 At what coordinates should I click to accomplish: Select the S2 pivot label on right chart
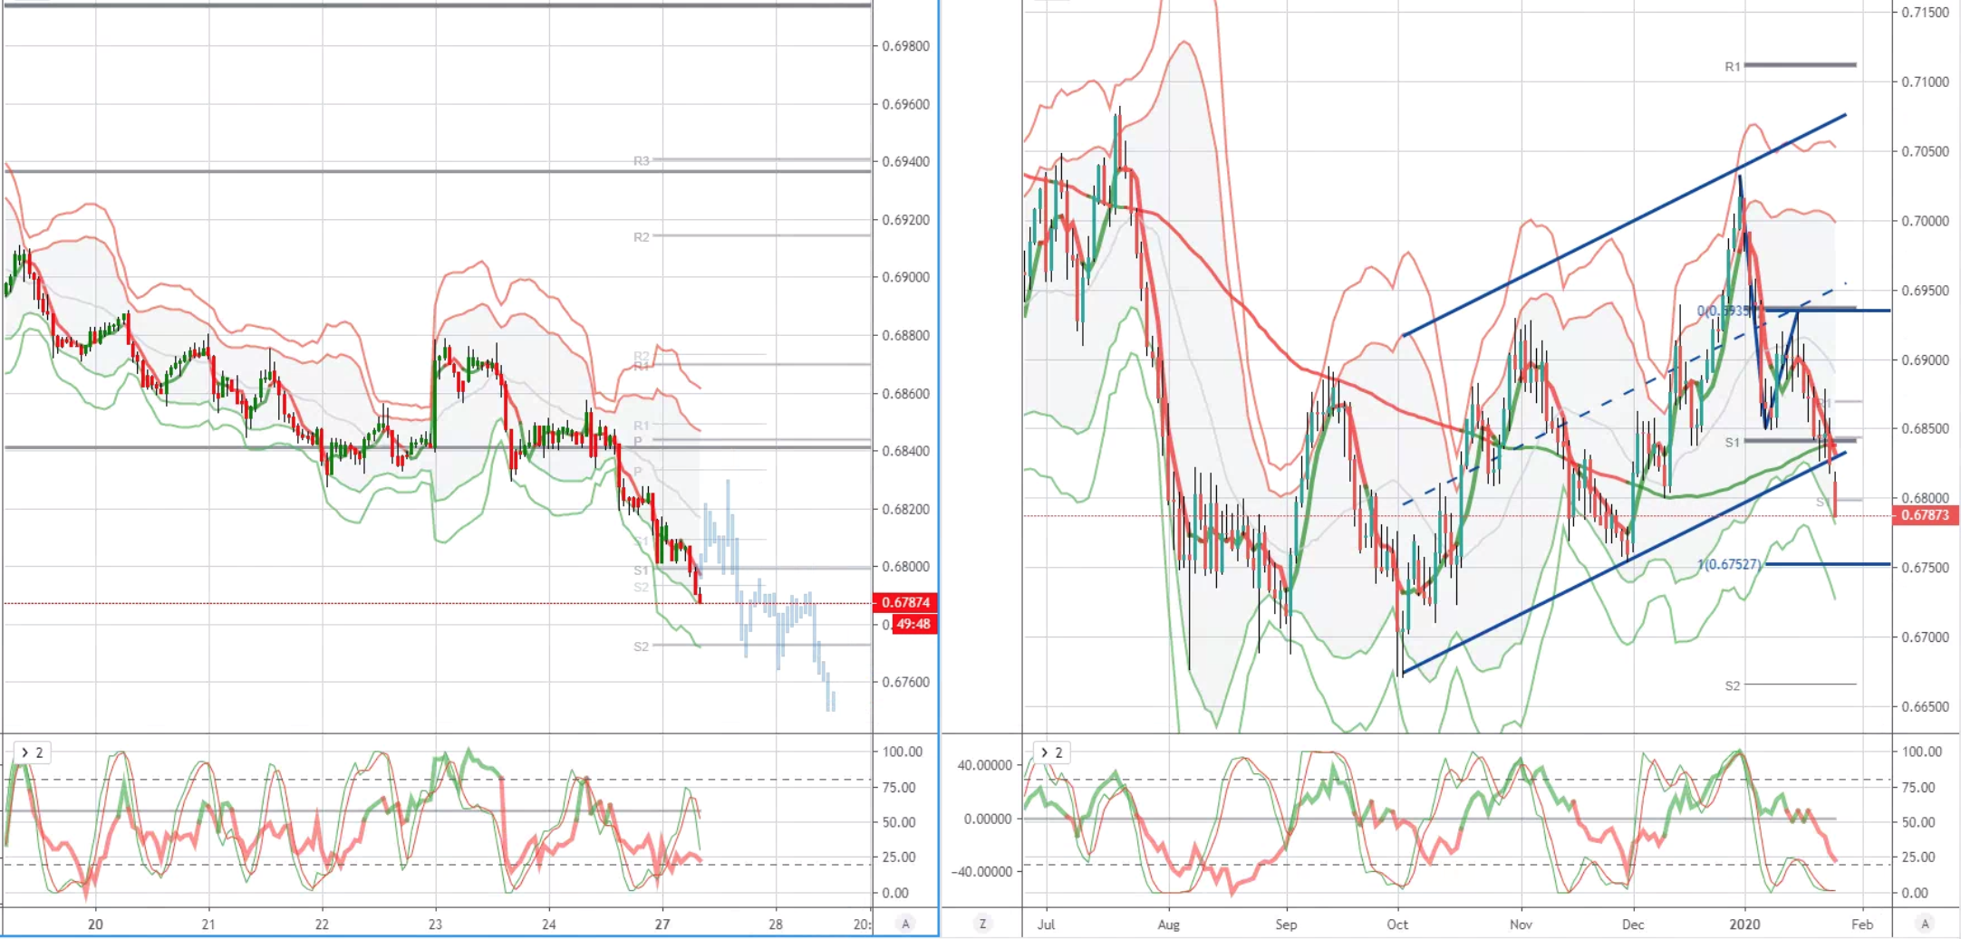point(1732,686)
